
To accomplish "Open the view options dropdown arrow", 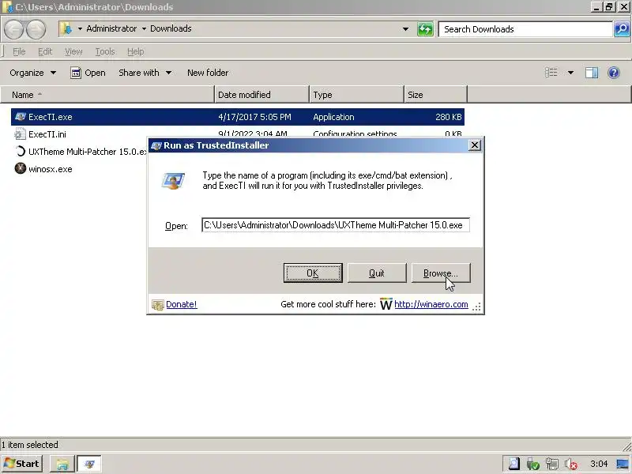I will point(570,73).
